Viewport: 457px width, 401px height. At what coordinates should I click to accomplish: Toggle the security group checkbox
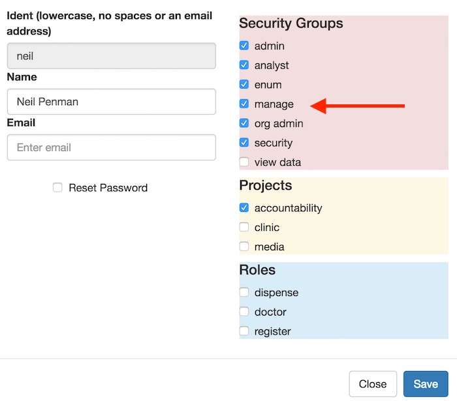[x=244, y=143]
